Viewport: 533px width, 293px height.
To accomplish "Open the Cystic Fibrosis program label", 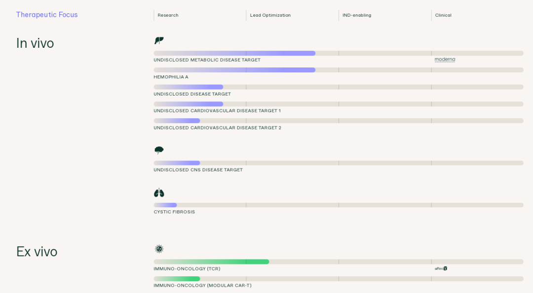I will pyautogui.click(x=174, y=212).
